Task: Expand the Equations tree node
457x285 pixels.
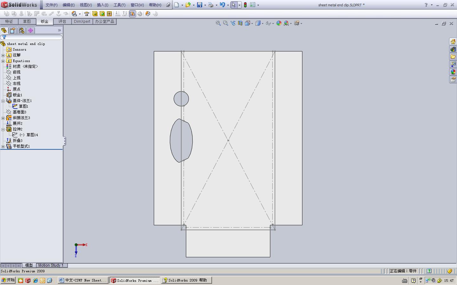Action: (3, 61)
